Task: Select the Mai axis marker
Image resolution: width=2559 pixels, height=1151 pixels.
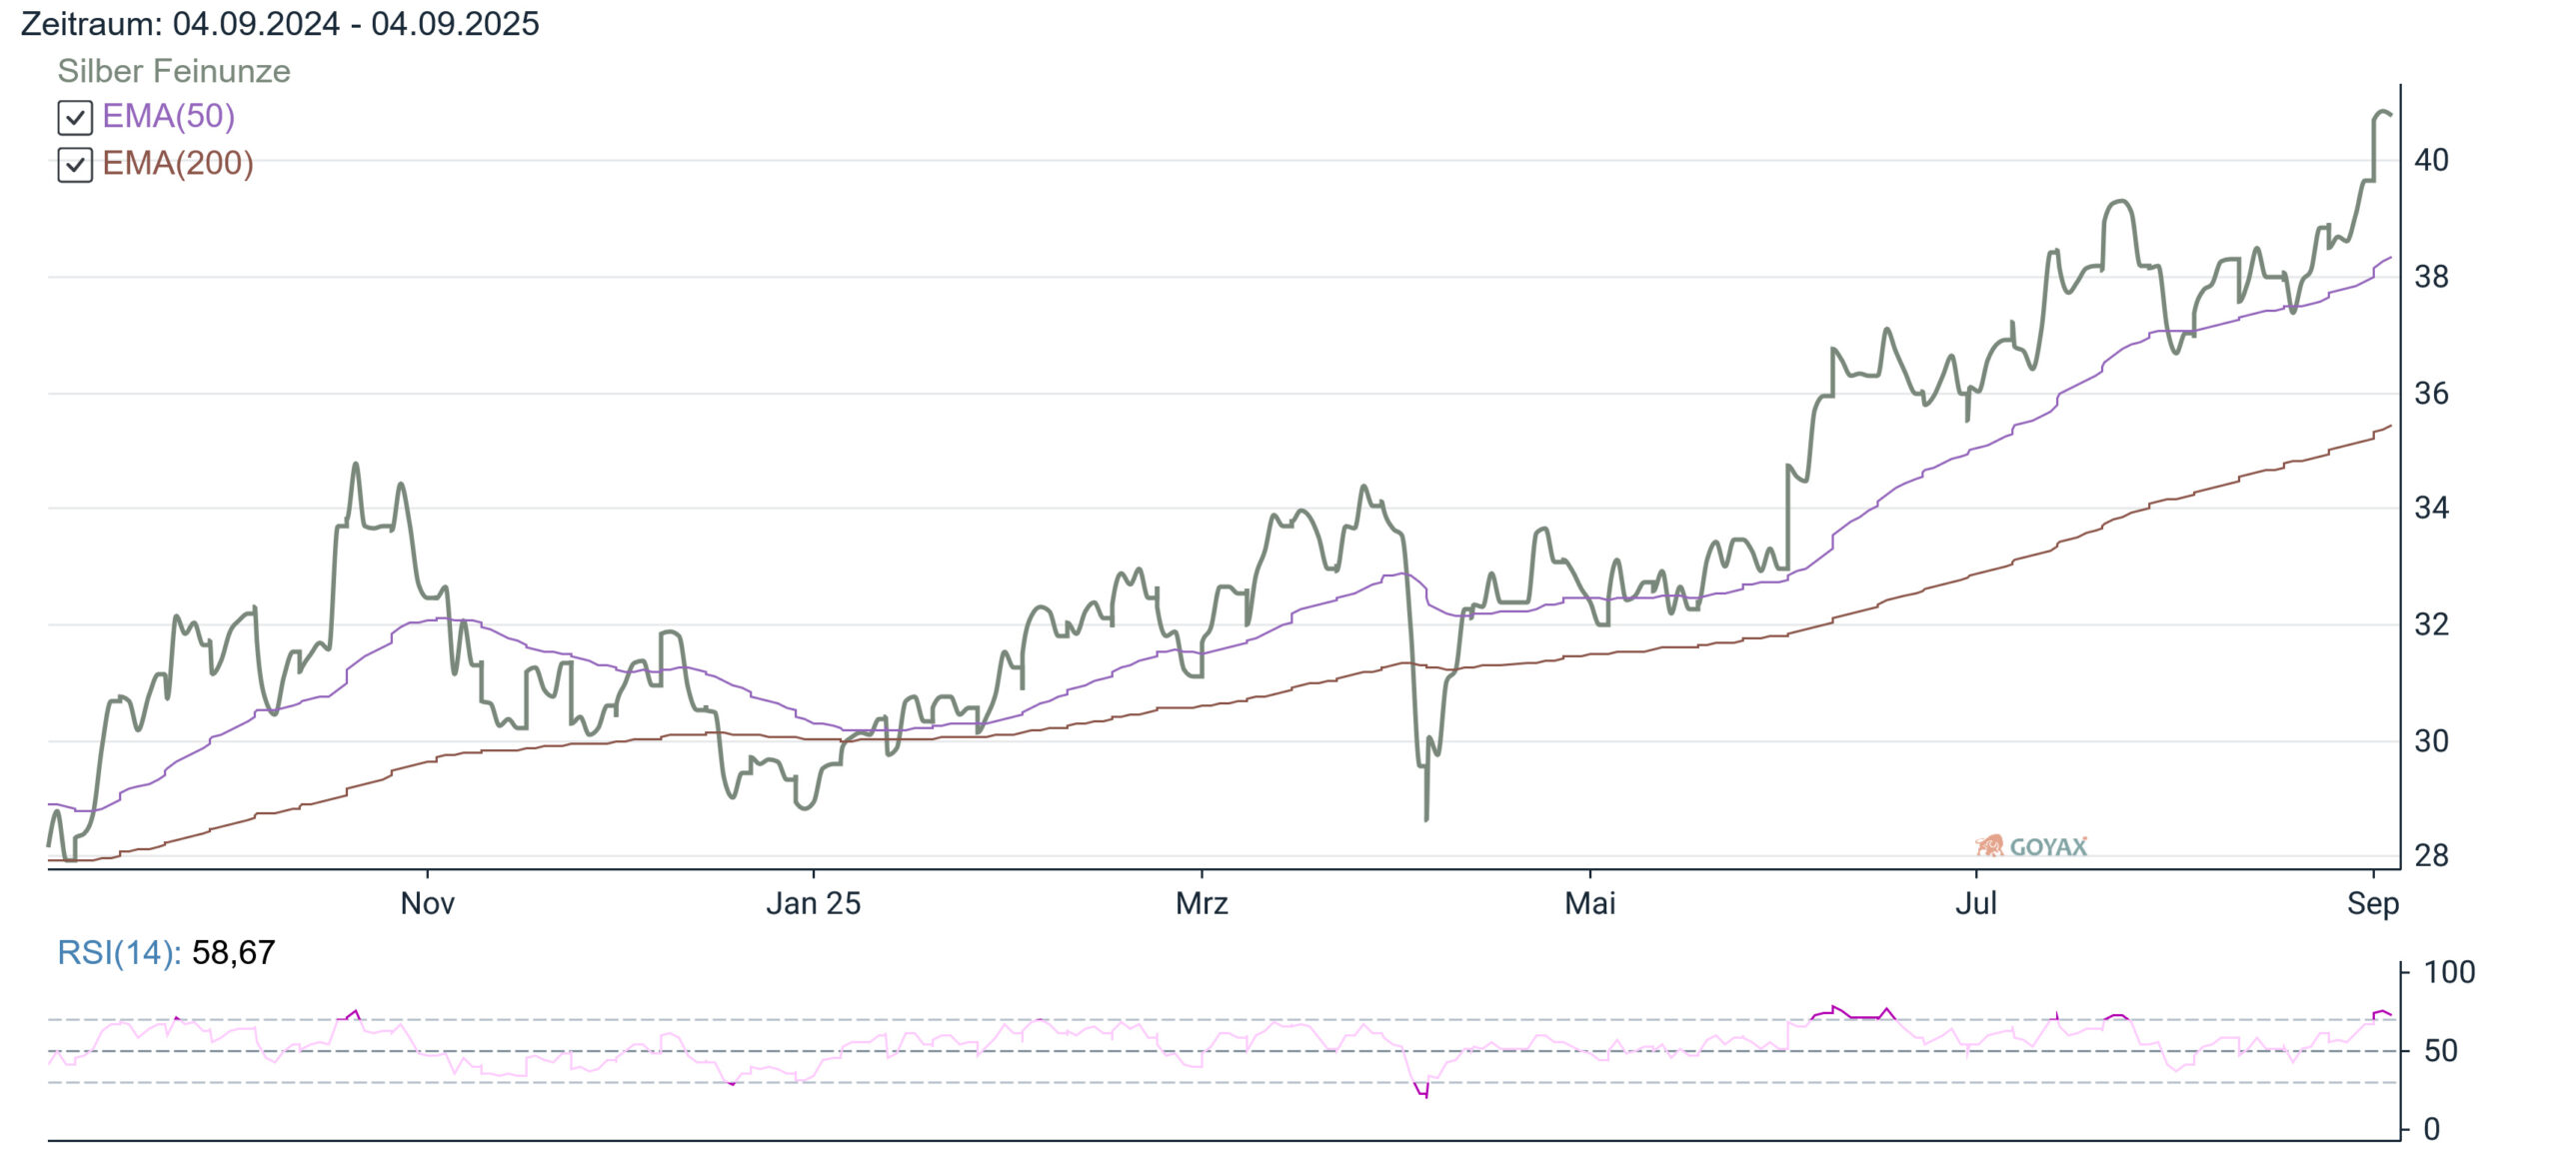Action: point(1590,903)
